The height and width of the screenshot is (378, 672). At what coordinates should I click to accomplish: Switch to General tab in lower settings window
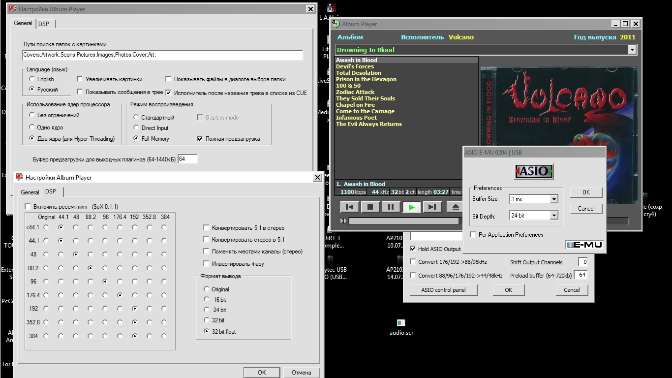point(30,192)
